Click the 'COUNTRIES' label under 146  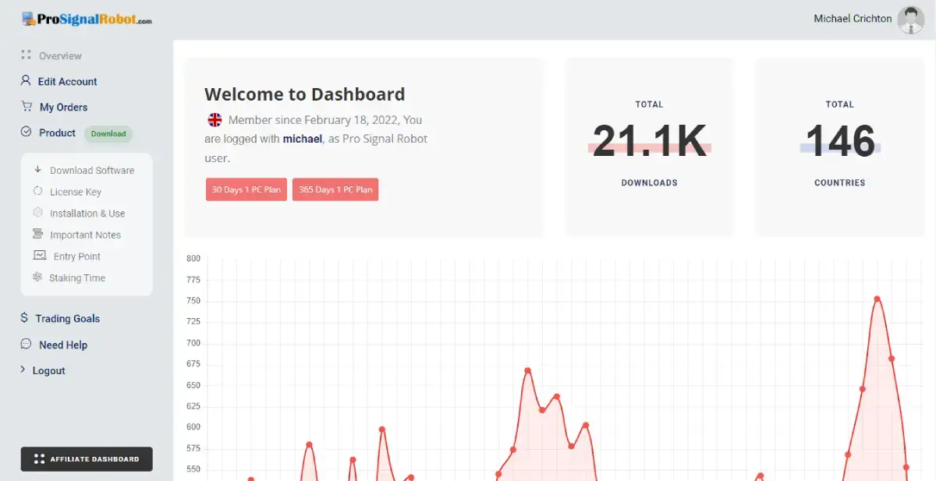point(840,182)
